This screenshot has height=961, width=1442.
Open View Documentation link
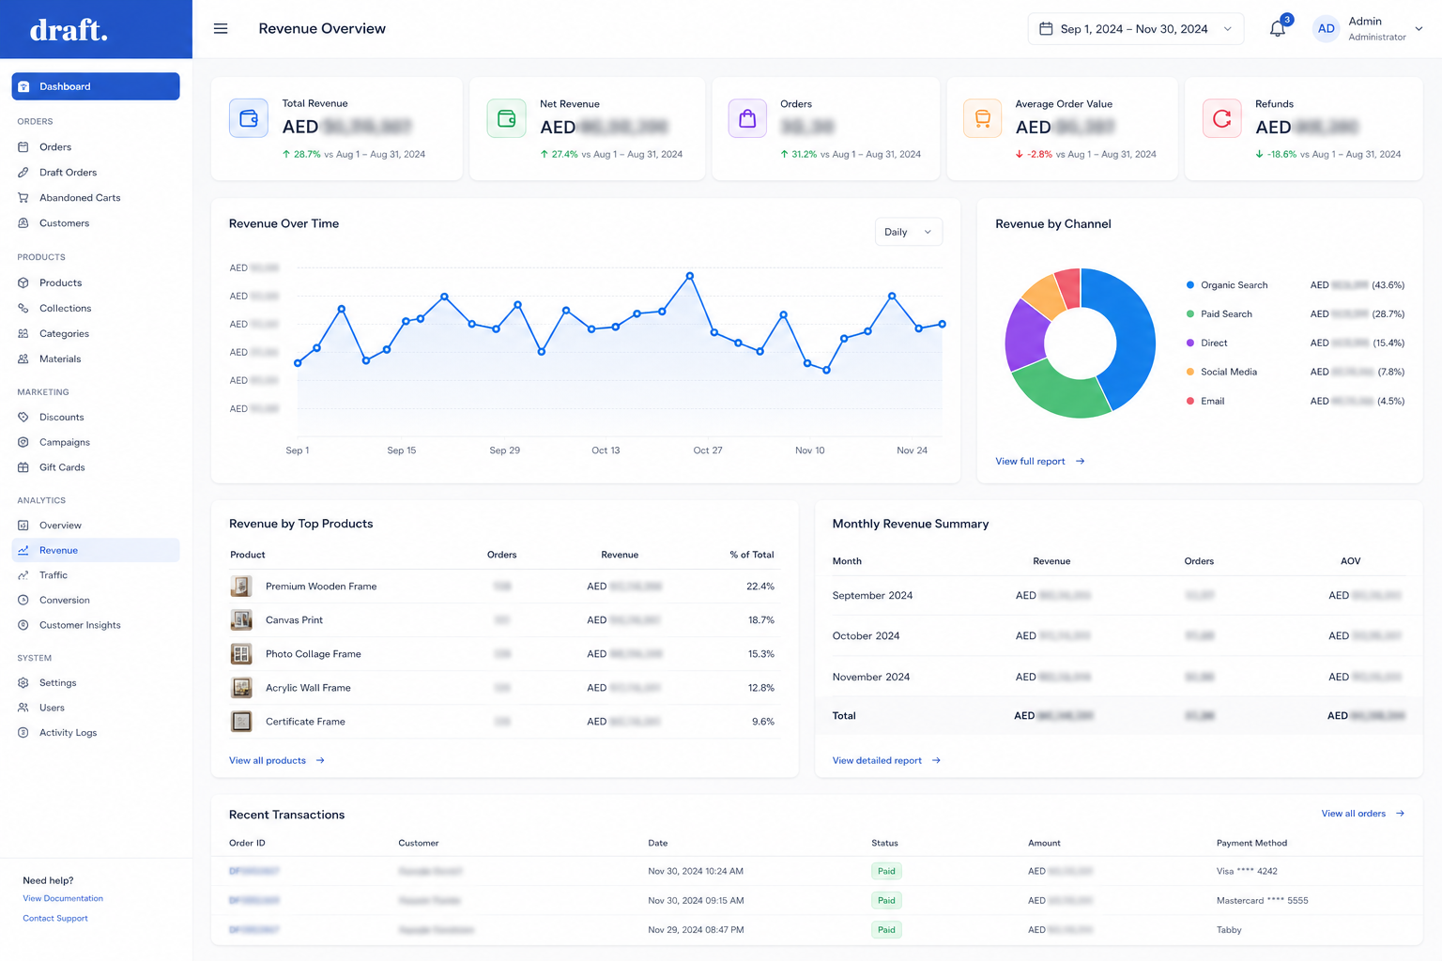[63, 898]
